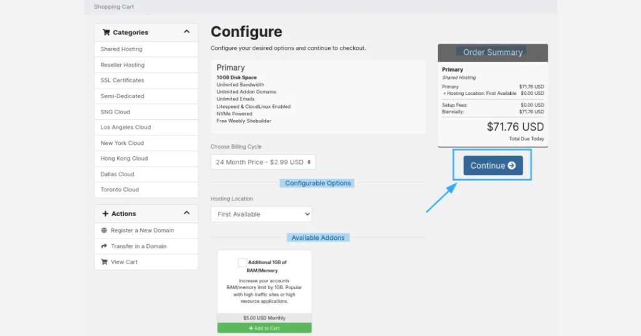
Task: Select Reseller Hosting category
Action: [x=123, y=65]
